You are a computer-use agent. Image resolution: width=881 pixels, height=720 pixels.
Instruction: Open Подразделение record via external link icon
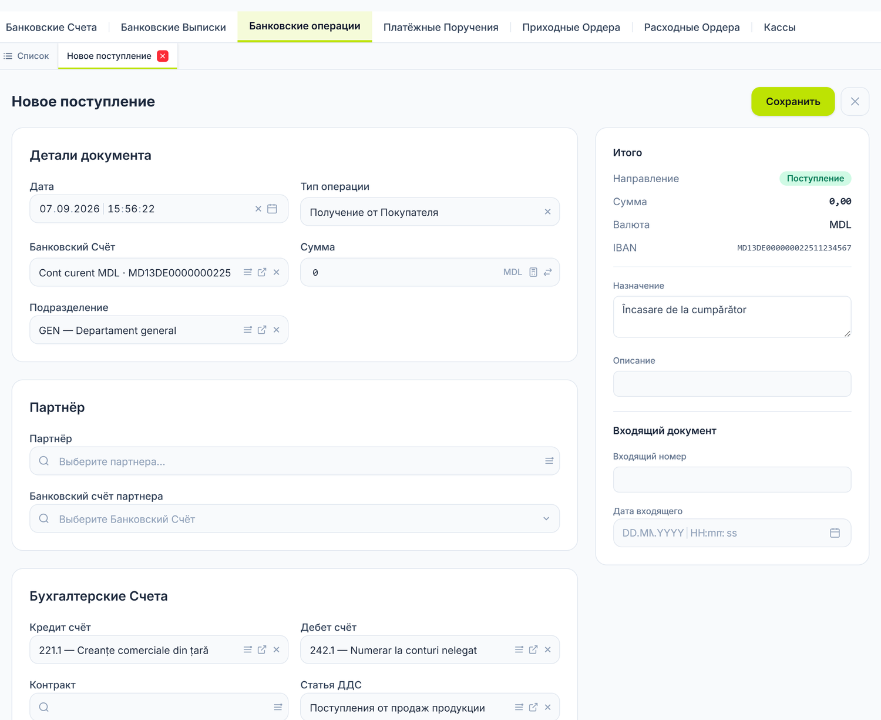[x=262, y=330]
